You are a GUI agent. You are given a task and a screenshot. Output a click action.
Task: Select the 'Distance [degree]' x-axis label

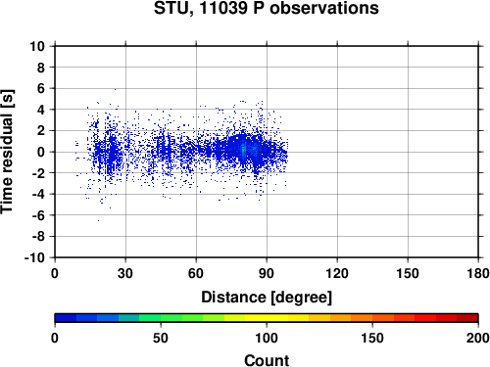[267, 298]
